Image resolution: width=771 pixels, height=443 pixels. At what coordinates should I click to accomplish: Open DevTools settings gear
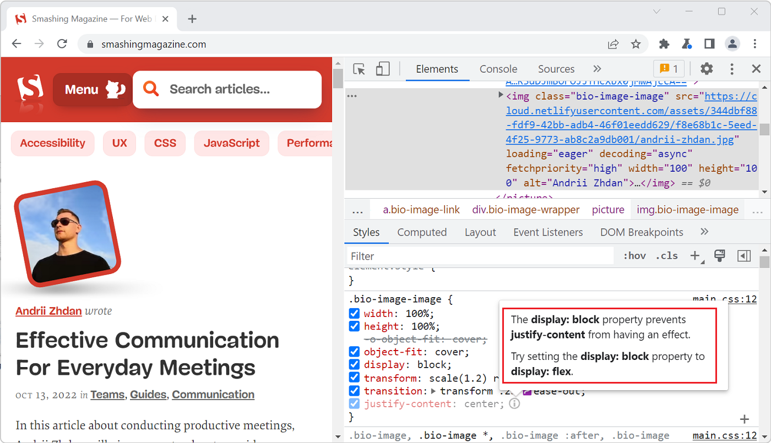coord(706,69)
